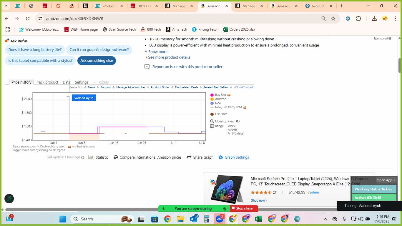Screen dimensions: 402x226
Task: Click the blue extension icon beside Extensions
Action: pos(348,19)
